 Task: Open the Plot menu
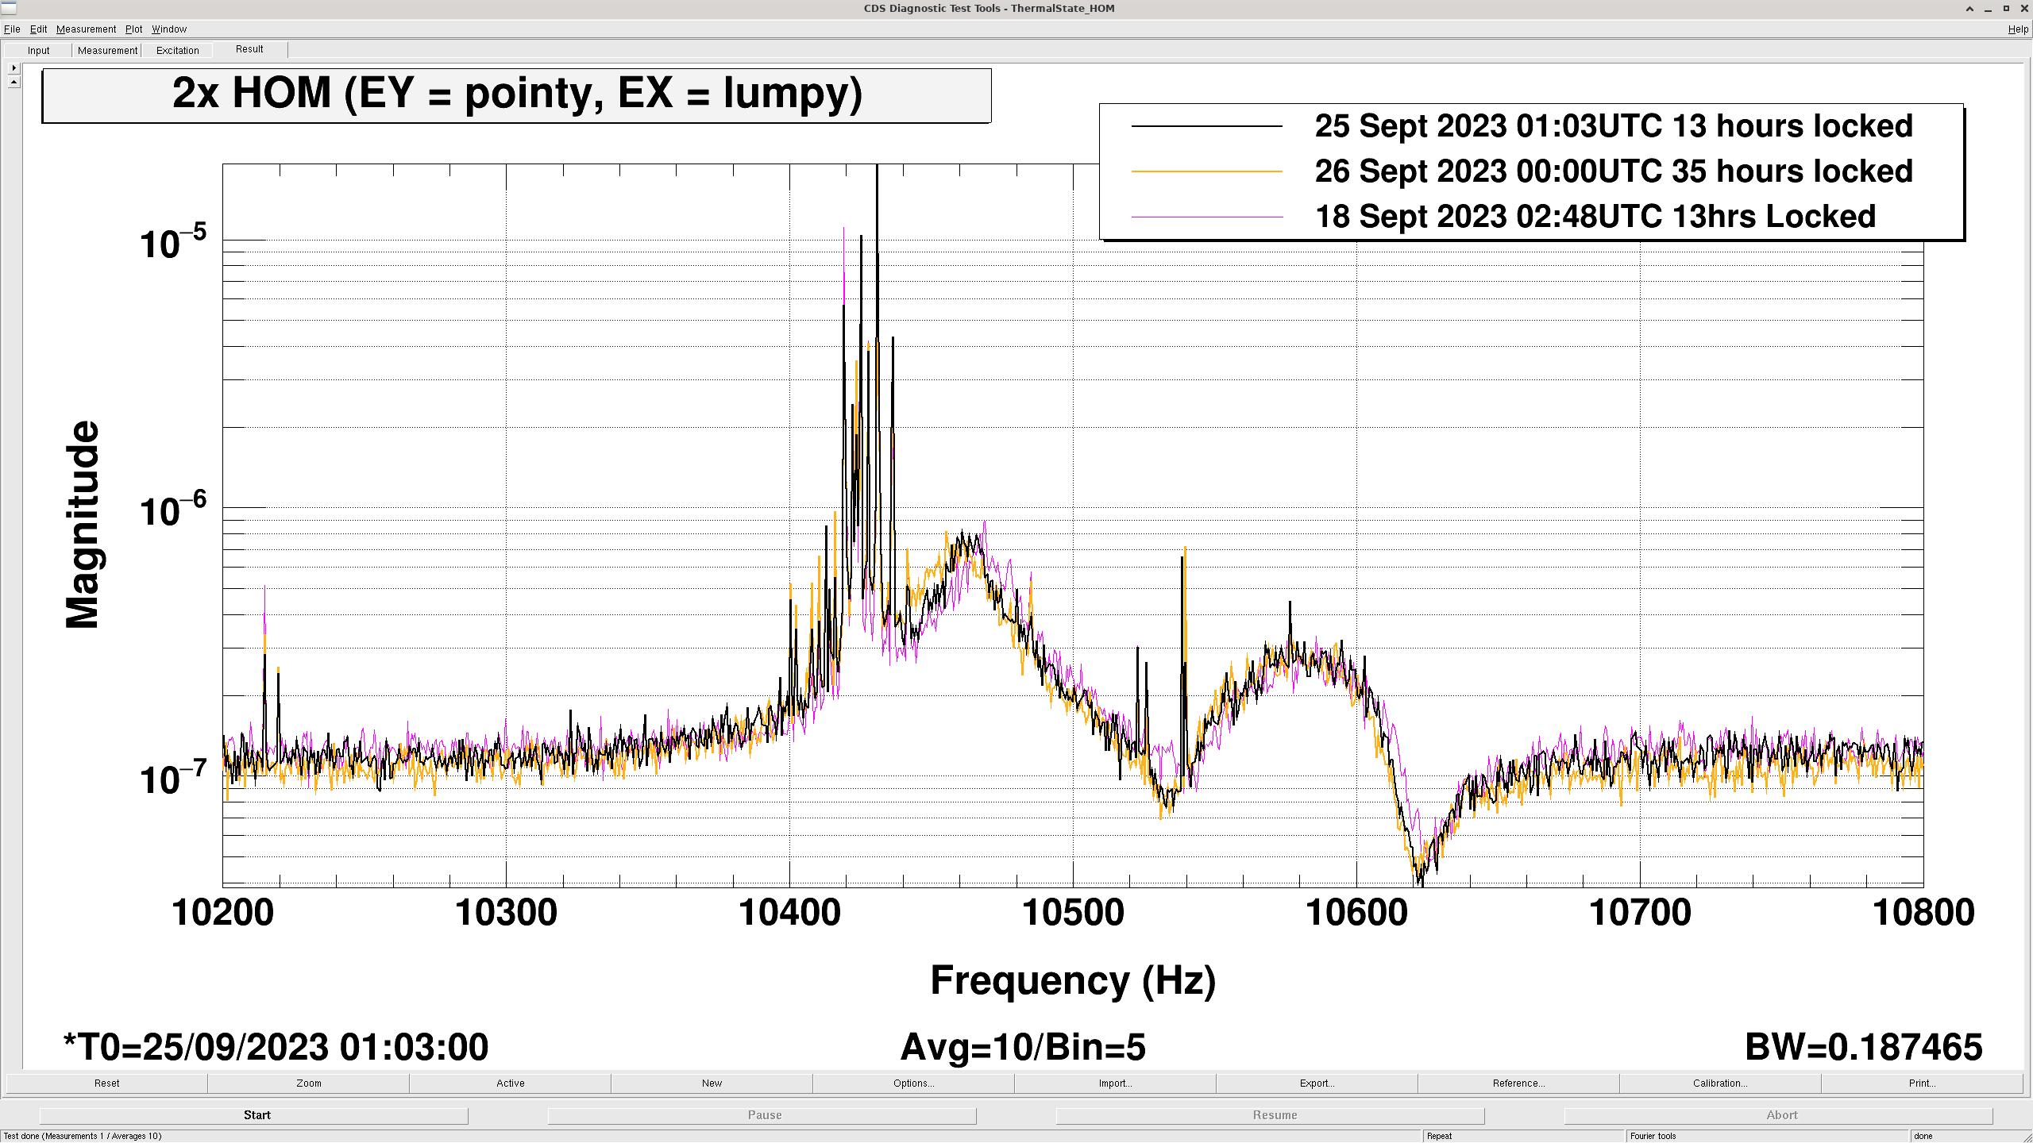coord(133,29)
